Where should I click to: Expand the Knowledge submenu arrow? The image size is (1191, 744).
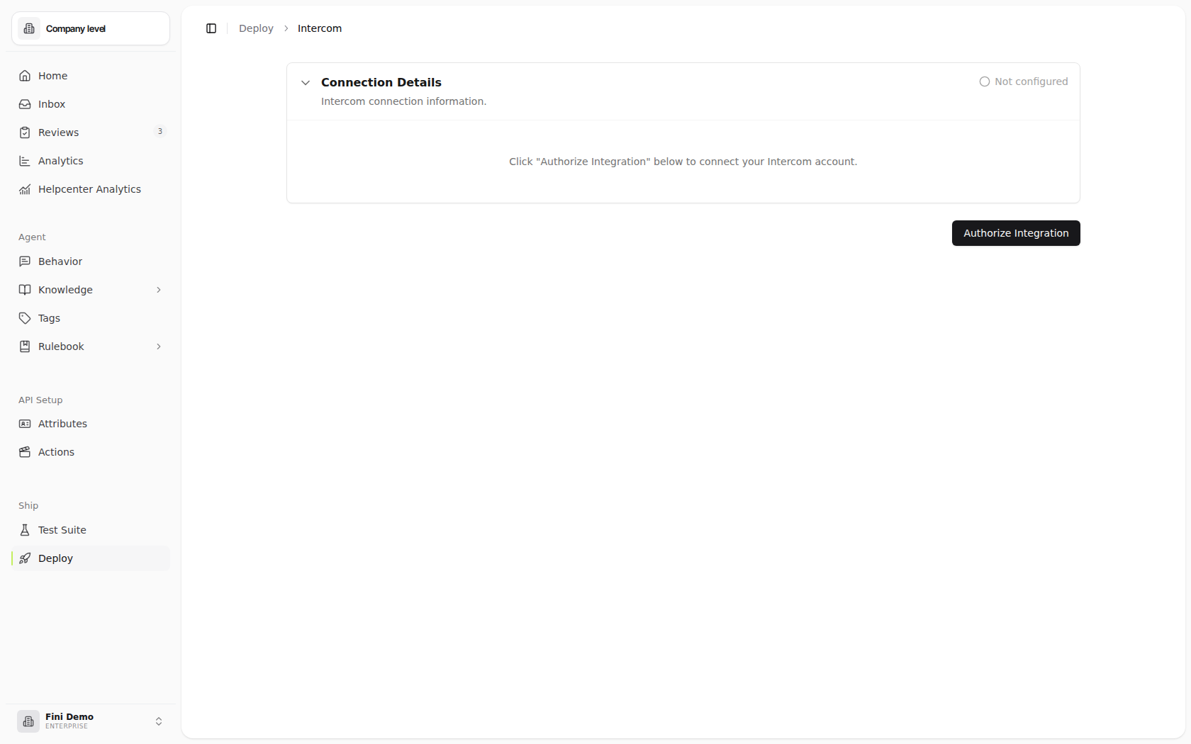click(x=159, y=290)
